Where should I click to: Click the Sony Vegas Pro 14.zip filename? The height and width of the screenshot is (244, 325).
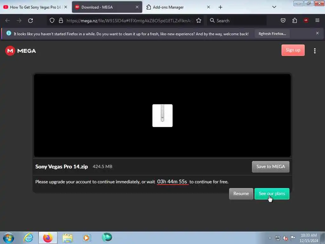point(62,166)
